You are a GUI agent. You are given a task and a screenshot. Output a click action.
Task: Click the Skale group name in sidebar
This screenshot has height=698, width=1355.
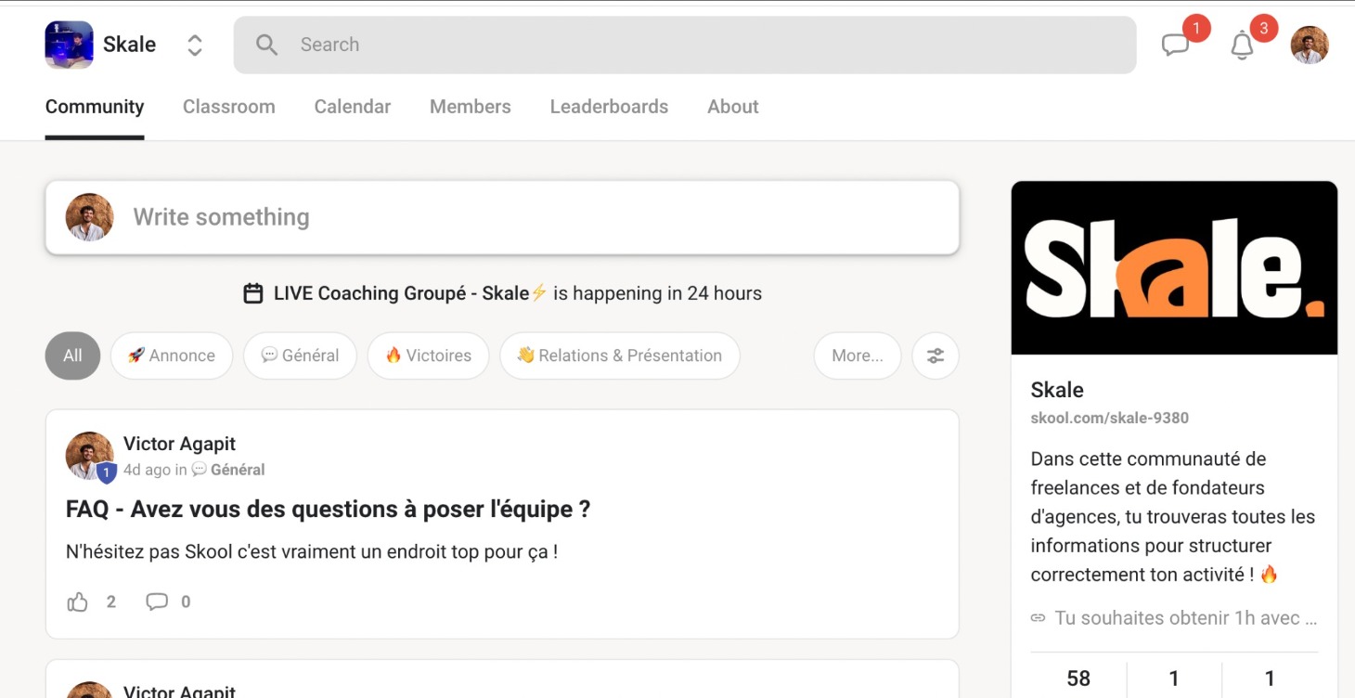tap(1057, 390)
